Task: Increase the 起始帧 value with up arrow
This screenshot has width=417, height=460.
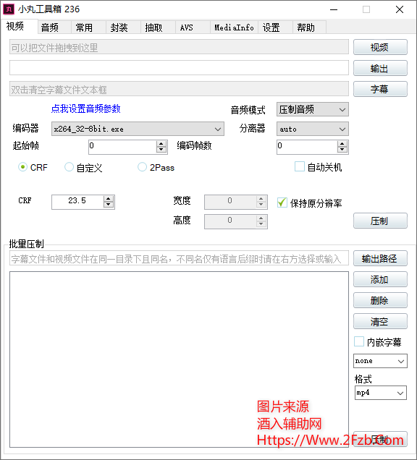Action: tap(161, 144)
